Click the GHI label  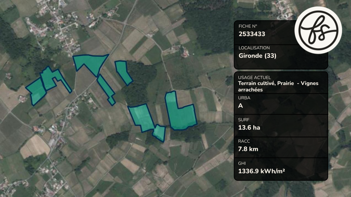coord(242,163)
